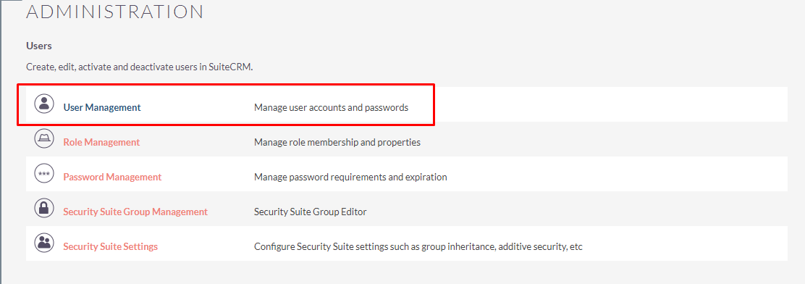Image resolution: width=805 pixels, height=284 pixels.
Task: Click 'Manage role membership and properties' text
Action: pyautogui.click(x=337, y=142)
